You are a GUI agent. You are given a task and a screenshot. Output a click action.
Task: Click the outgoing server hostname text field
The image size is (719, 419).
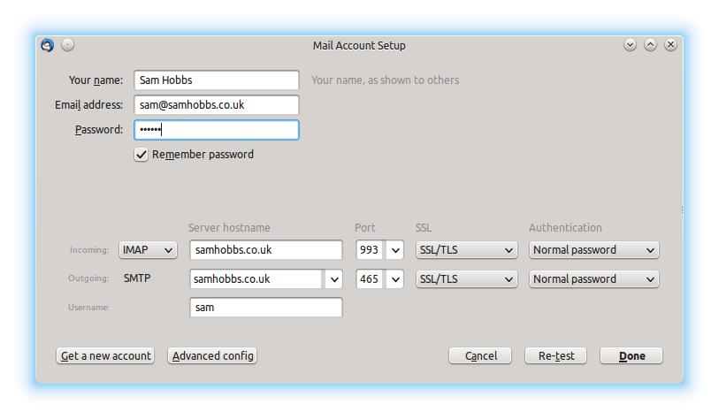[257, 279]
